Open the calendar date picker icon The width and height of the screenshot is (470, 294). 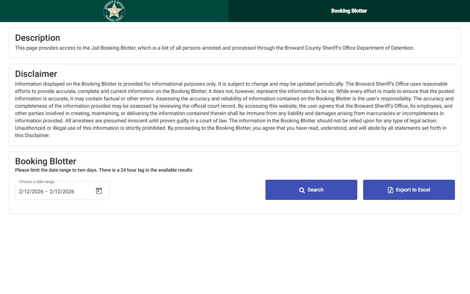pos(99,191)
